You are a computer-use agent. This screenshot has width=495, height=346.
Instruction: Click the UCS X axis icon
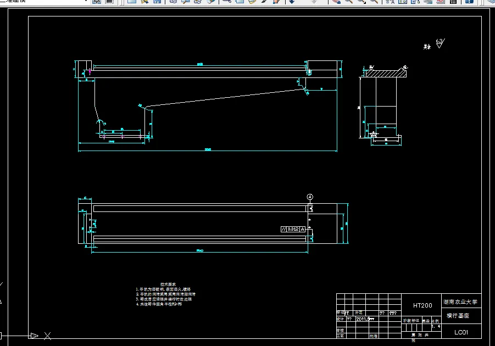click(47, 336)
